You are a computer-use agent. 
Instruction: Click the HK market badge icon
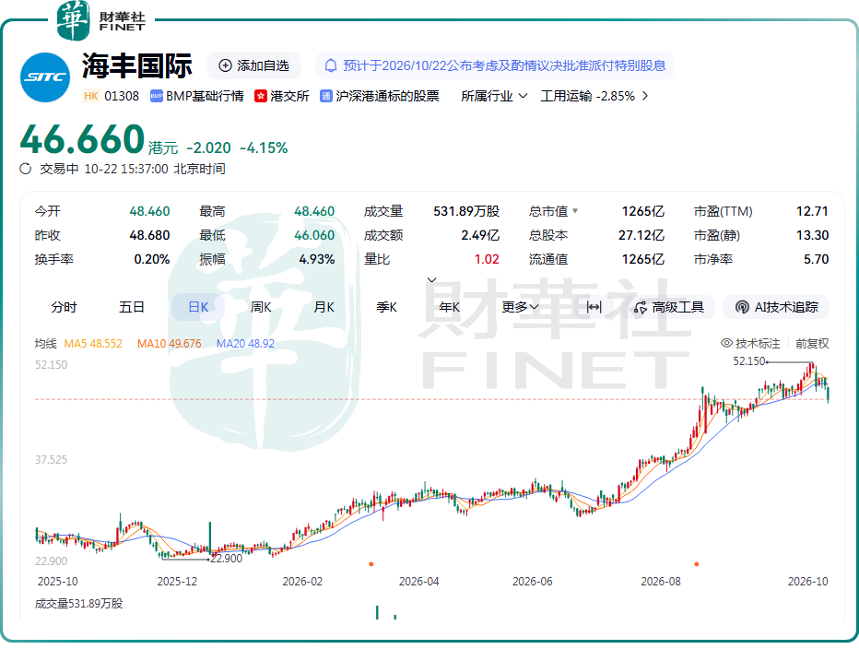coord(91,96)
